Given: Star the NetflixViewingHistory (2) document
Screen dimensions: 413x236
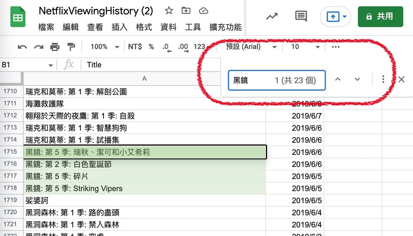Looking at the screenshot, I should point(169,11).
